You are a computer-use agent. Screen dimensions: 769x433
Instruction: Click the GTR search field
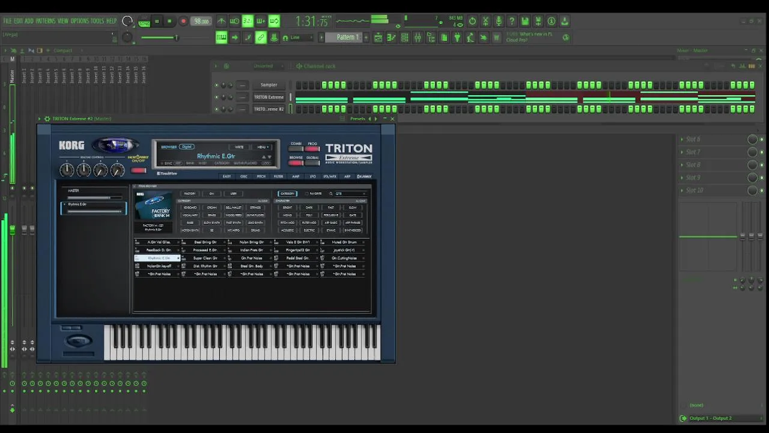point(350,194)
